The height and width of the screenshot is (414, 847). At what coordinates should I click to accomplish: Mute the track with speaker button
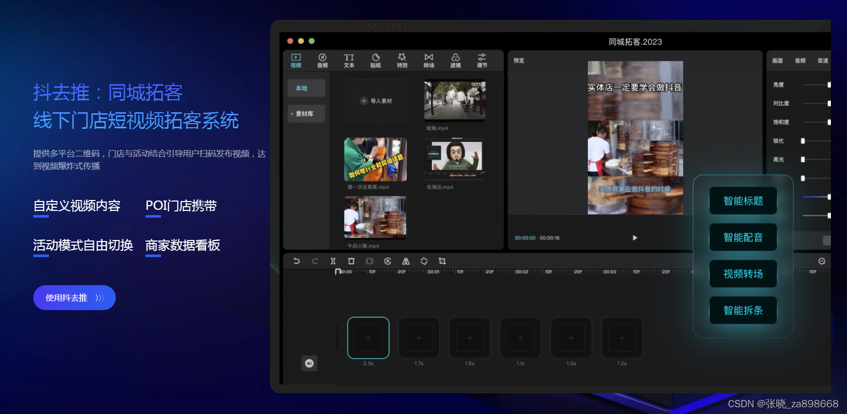[x=310, y=363]
